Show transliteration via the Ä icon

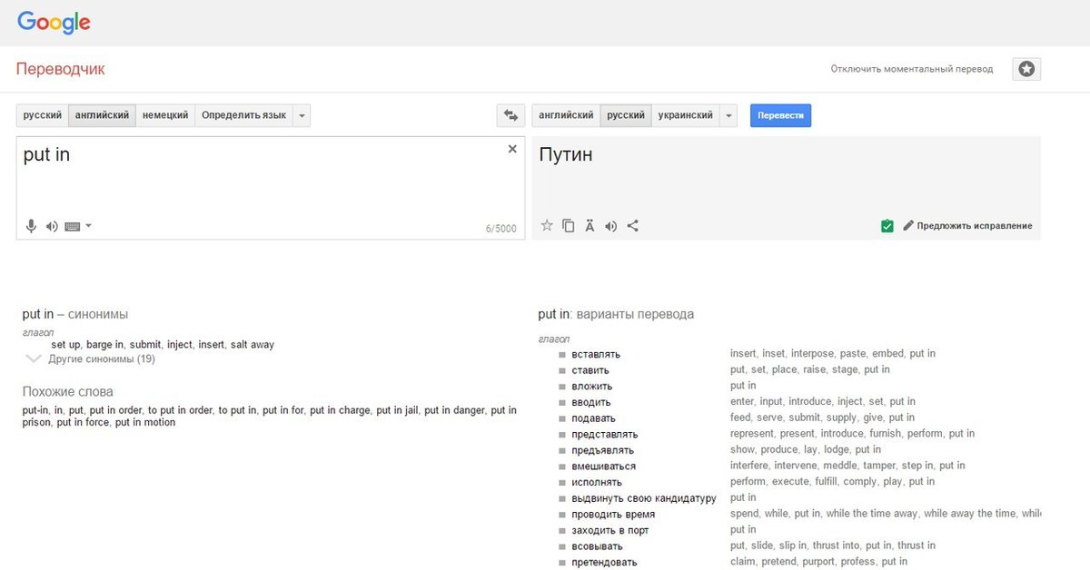click(590, 226)
